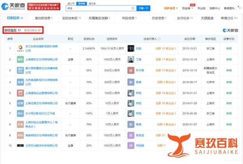Open the 海南 company link in row 9
Image resolution: width=243 pixels, height=164 pixels.
[x=41, y=135]
